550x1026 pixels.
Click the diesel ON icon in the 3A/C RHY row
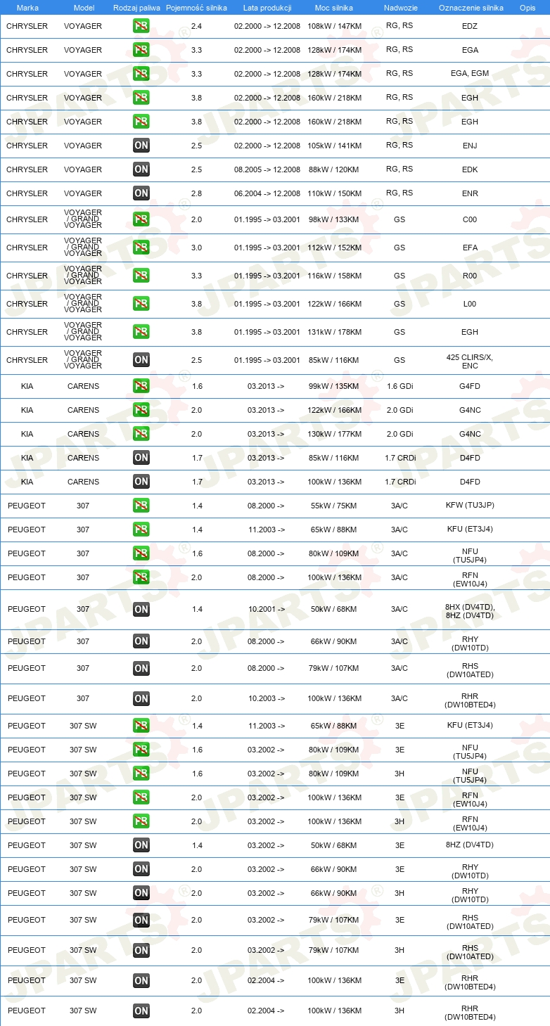click(141, 641)
